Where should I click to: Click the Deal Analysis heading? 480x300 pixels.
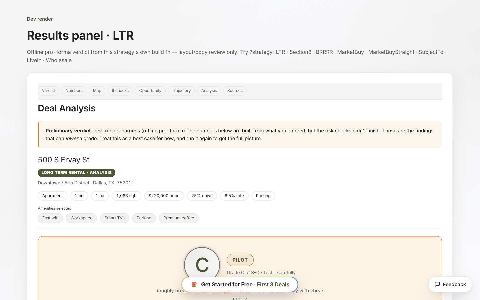pyautogui.click(x=67, y=108)
